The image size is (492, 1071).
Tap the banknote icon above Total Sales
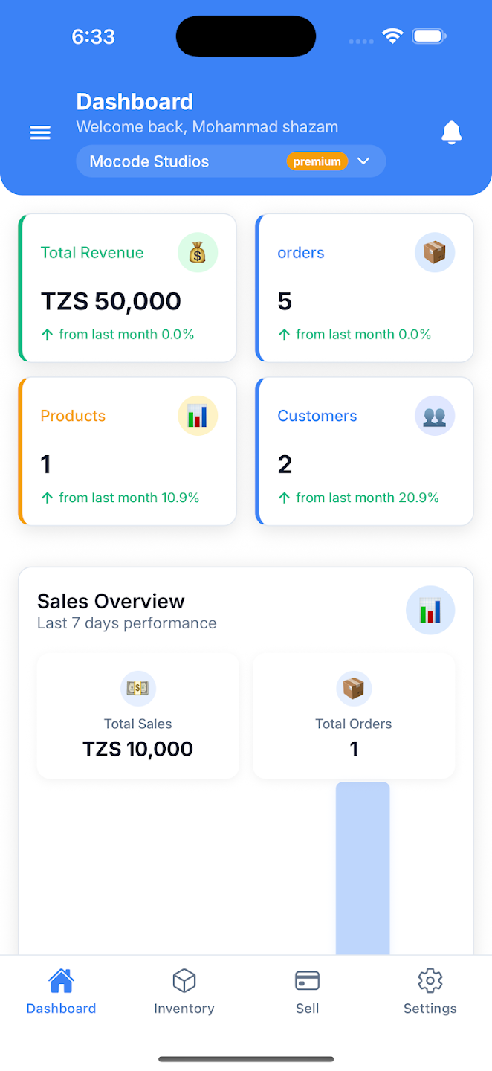(138, 688)
